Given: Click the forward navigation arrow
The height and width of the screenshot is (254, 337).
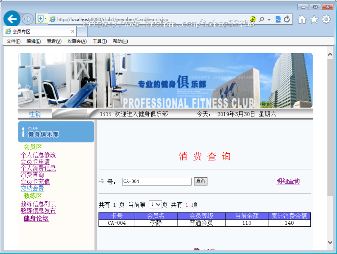Looking at the screenshot, I should 28,19.
